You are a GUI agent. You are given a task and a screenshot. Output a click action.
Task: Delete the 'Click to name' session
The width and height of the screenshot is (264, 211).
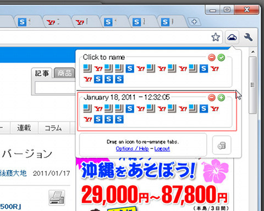coord(212,58)
